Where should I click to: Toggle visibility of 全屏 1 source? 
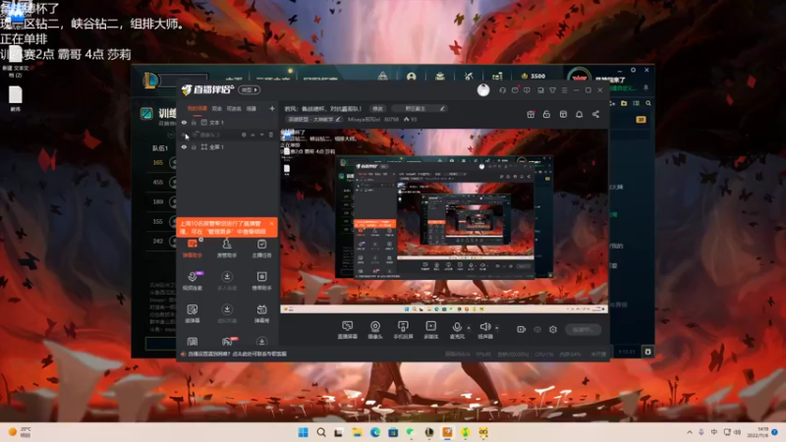(x=184, y=146)
